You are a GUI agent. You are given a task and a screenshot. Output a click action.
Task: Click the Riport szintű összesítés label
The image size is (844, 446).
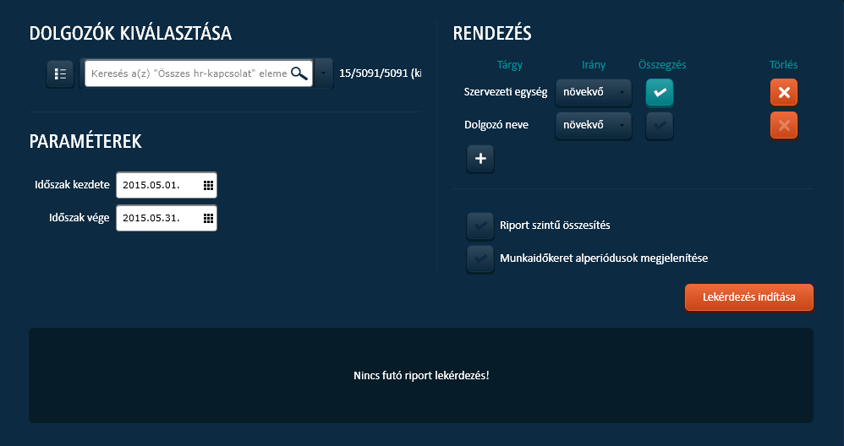pyautogui.click(x=555, y=226)
